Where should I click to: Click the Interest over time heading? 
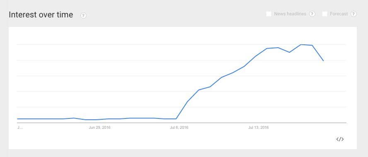point(41,15)
